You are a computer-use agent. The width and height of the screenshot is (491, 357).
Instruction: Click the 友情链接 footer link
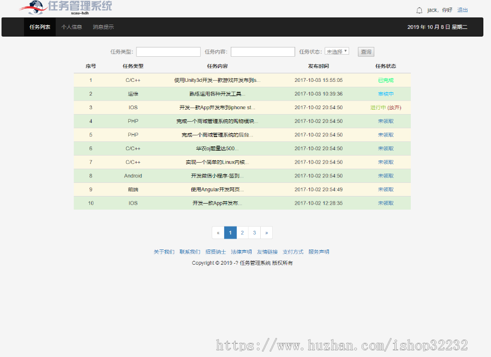pyautogui.click(x=267, y=252)
